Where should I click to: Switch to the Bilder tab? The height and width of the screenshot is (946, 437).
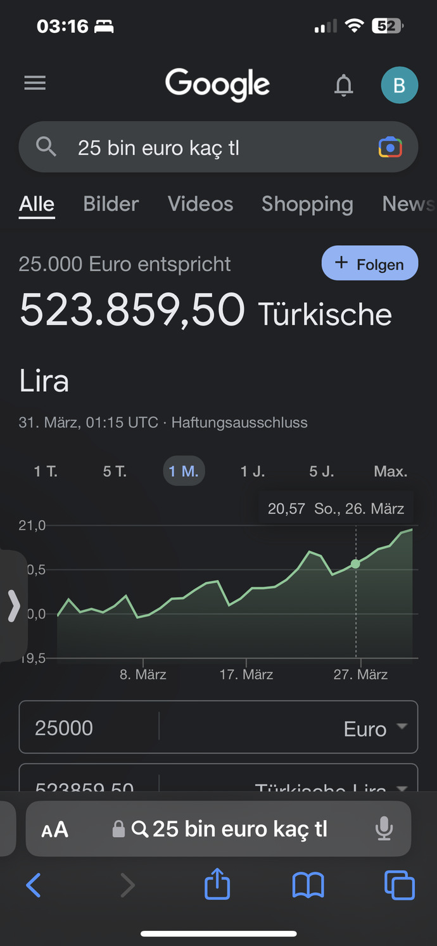click(x=111, y=204)
